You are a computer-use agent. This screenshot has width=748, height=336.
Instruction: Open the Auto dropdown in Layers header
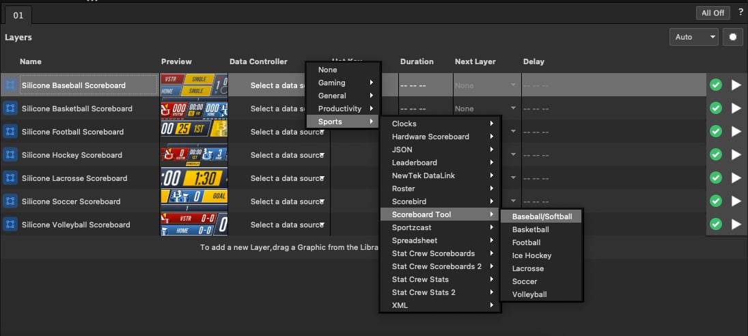click(693, 37)
